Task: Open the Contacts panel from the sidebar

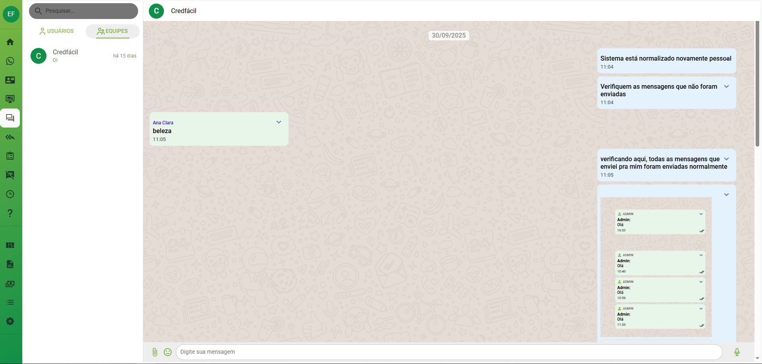Action: tap(10, 80)
